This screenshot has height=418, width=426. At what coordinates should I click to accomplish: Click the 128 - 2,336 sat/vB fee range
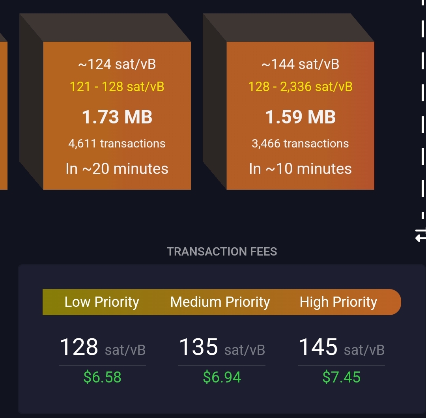pos(300,87)
